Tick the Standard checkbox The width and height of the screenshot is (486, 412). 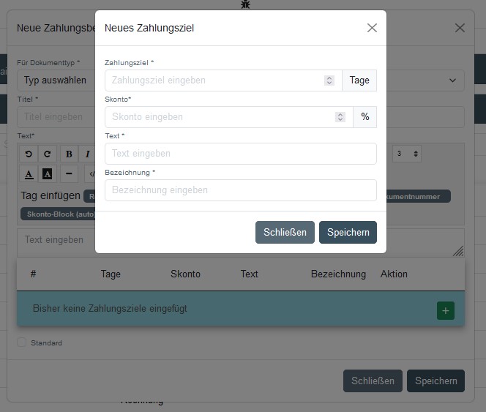pyautogui.click(x=21, y=342)
